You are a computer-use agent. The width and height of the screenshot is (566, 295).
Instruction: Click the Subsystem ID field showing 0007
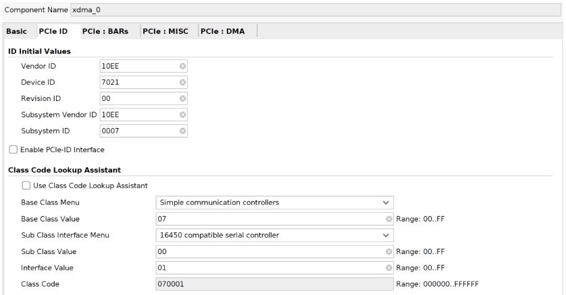144,131
